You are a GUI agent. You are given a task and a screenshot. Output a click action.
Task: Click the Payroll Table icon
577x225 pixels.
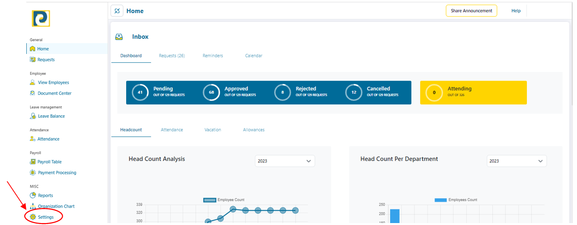point(33,162)
